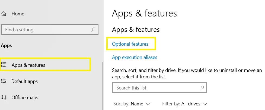Click the Apps & features list icon
This screenshot has height=110, width=265.
point(4,65)
